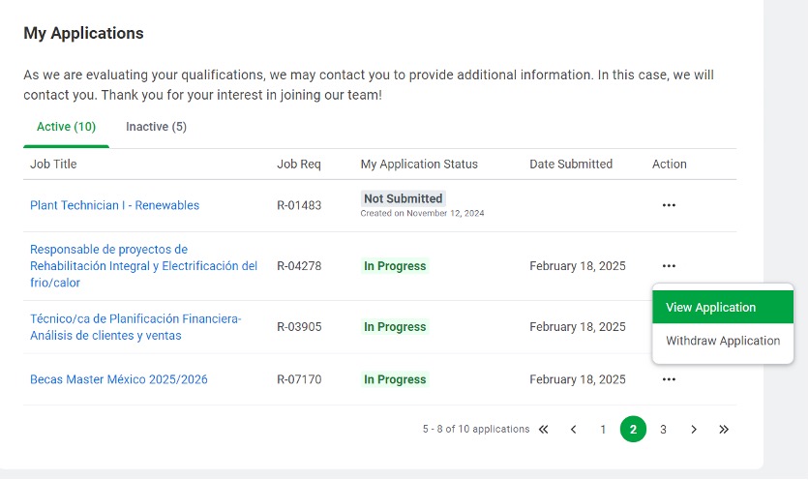Switch to the Inactive (5) tab

[156, 127]
